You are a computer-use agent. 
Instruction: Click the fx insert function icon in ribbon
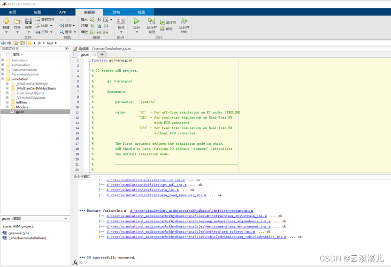point(99,19)
